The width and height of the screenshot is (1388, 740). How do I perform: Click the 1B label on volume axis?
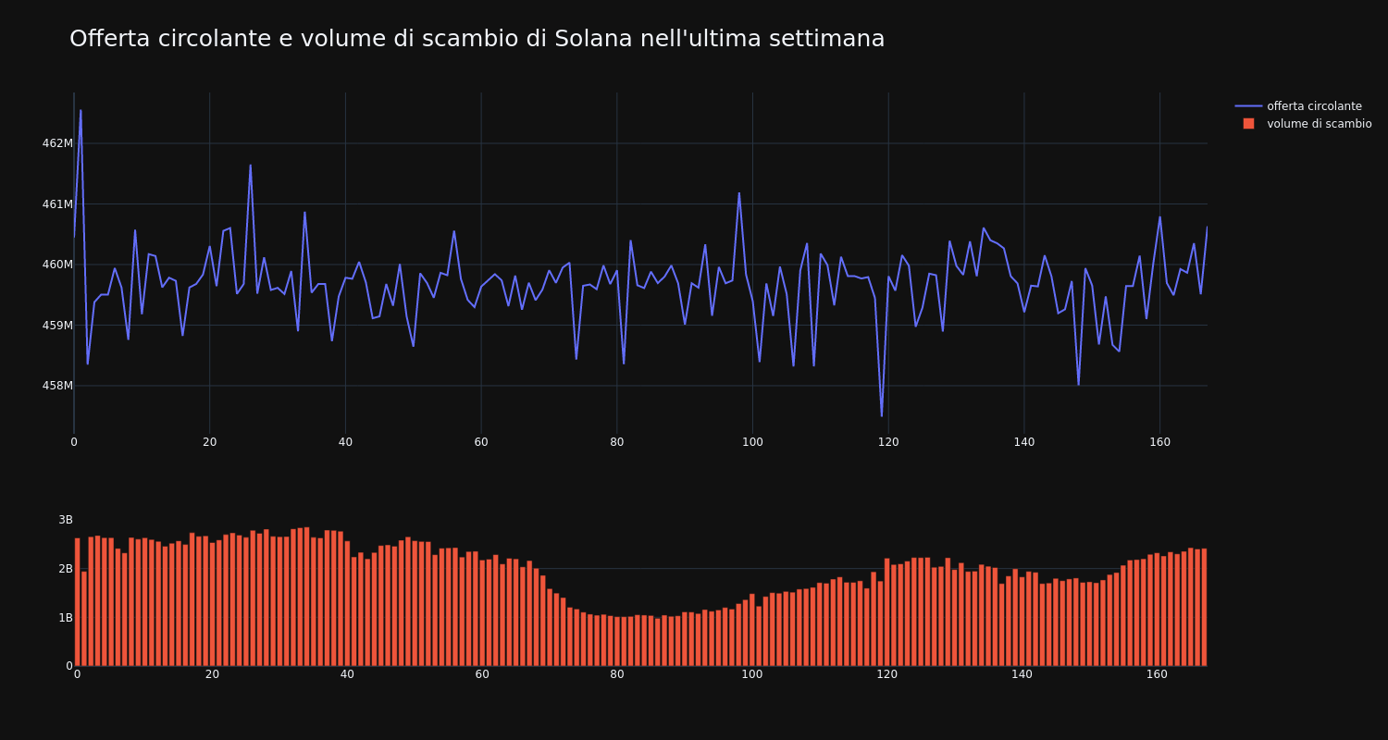tap(66, 618)
